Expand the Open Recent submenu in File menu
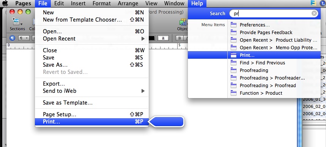This screenshot has width=326, height=147. click(x=92, y=39)
